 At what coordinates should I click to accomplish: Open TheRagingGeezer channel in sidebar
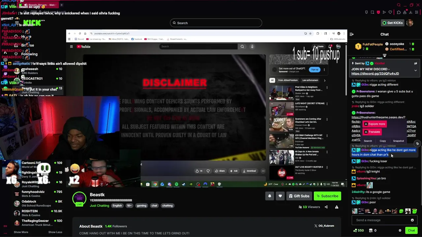pyautogui.click(x=39, y=223)
